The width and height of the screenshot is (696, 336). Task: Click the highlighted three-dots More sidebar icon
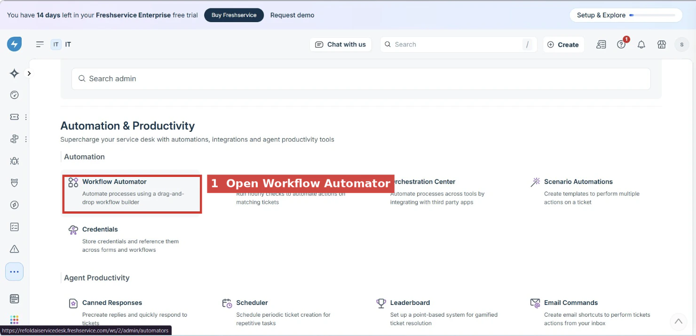[x=15, y=272]
